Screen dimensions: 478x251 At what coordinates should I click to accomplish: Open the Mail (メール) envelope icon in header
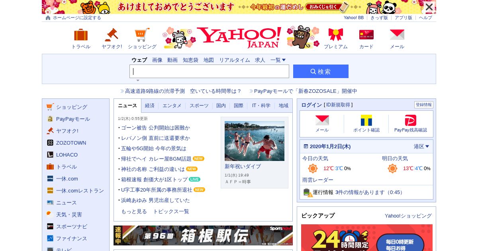click(397, 35)
